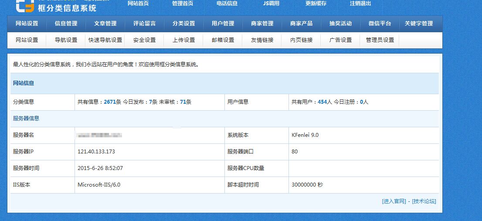Select 邮箱设置 submenu tab
The width and height of the screenshot is (482, 221).
[x=223, y=40]
